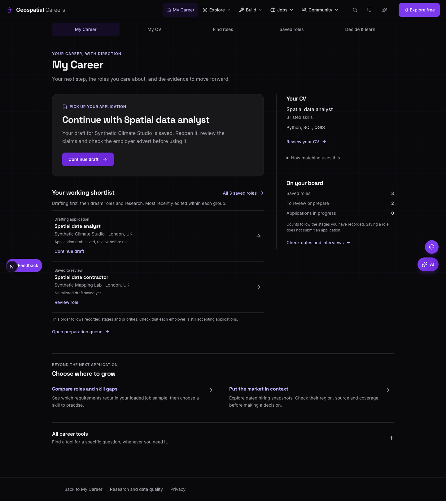Open the Explore dropdown menu

click(x=216, y=10)
